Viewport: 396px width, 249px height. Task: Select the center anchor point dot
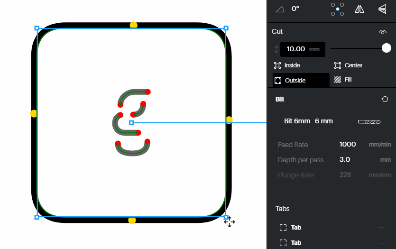(x=338, y=9)
